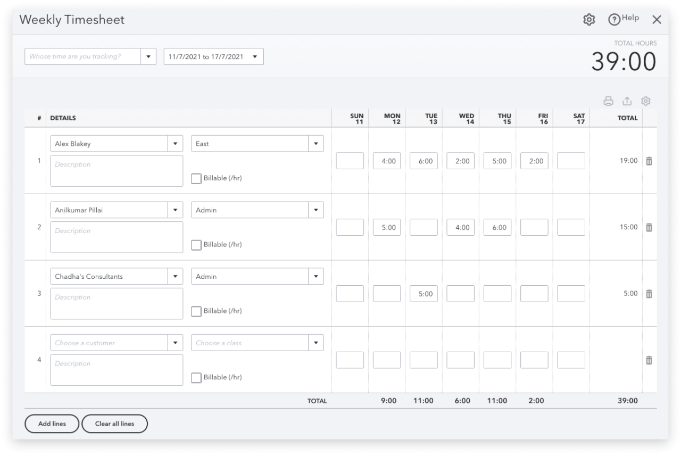Print the weekly timesheet
Image resolution: width=681 pixels, height=456 pixels.
tap(609, 101)
